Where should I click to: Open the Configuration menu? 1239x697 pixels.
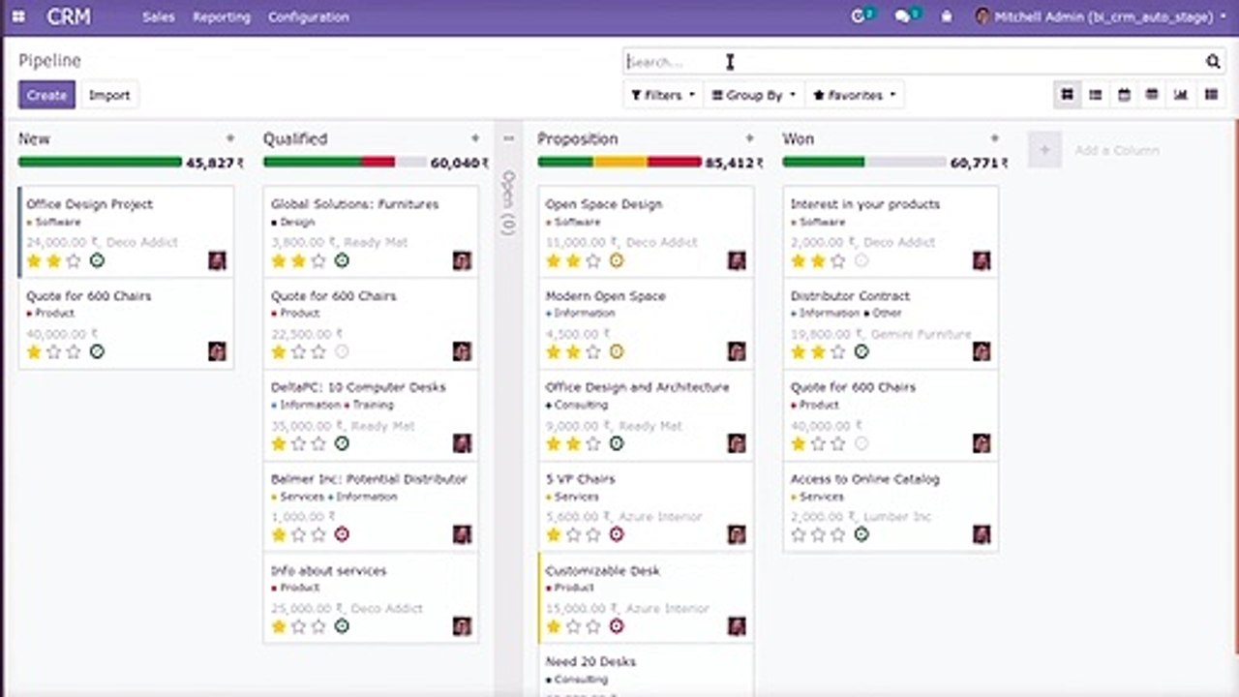tap(309, 16)
